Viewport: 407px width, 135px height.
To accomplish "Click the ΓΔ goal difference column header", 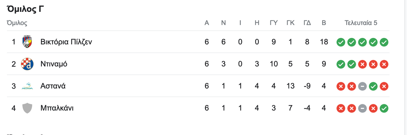I will pos(307,23).
